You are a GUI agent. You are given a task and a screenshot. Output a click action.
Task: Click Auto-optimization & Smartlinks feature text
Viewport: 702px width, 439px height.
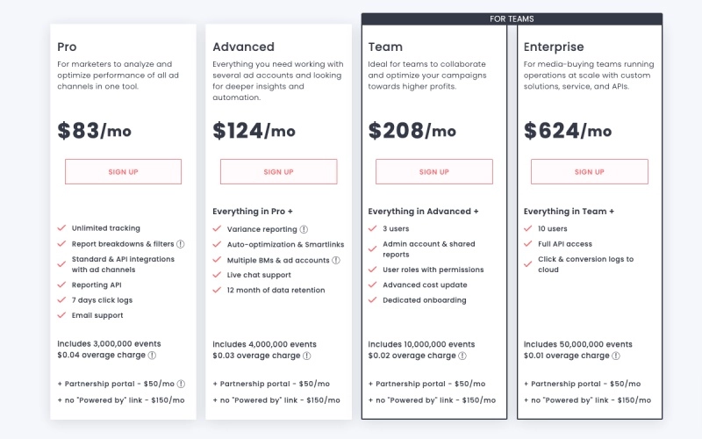coord(286,245)
